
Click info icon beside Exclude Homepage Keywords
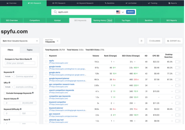click(33, 93)
